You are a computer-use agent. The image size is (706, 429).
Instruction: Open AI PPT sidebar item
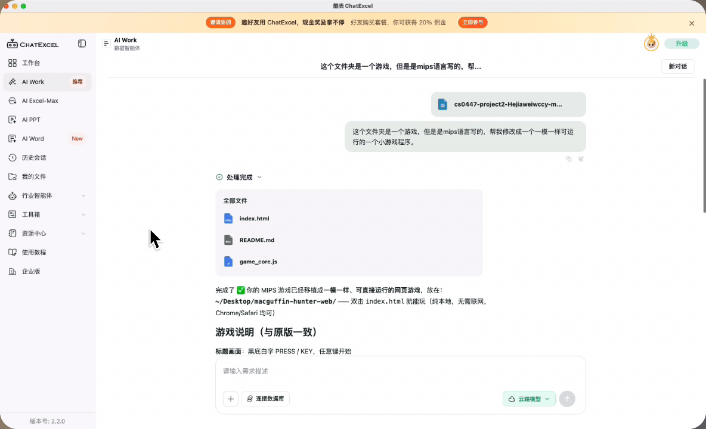click(47, 120)
